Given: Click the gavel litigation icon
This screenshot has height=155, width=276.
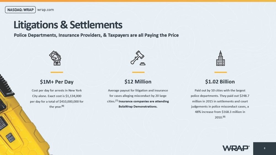Looking at the screenshot, I should point(138,58).
